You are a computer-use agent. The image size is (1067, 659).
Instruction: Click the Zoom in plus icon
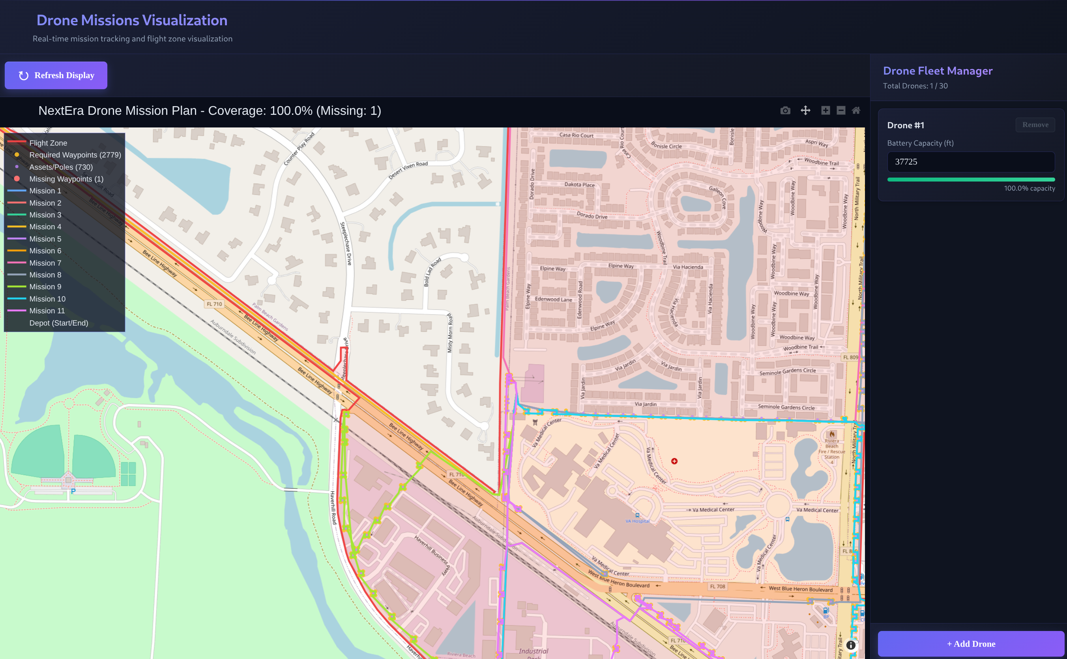(826, 111)
